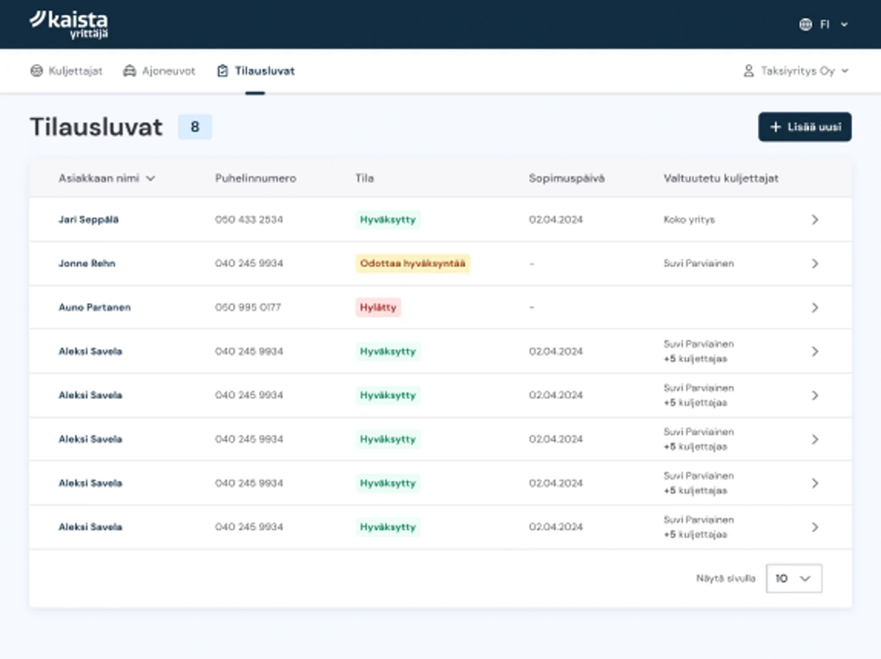Click the Sopimuspäivä column header

[x=567, y=178]
